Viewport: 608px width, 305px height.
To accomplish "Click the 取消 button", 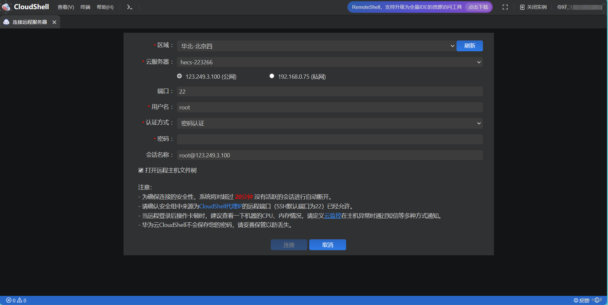I will pyautogui.click(x=328, y=245).
